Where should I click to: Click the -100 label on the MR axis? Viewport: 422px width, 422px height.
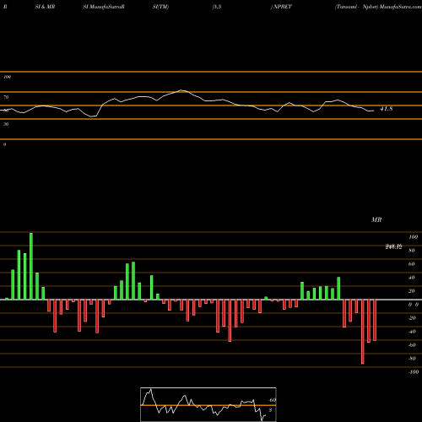414,372
